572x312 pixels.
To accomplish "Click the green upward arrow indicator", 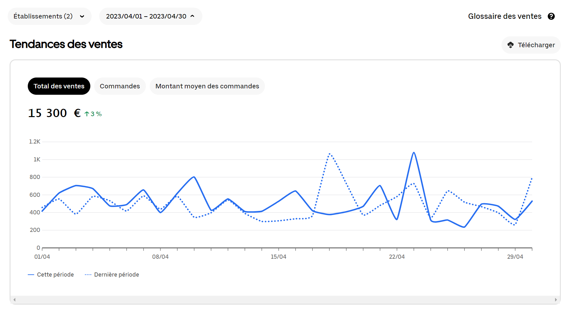I will [x=87, y=114].
